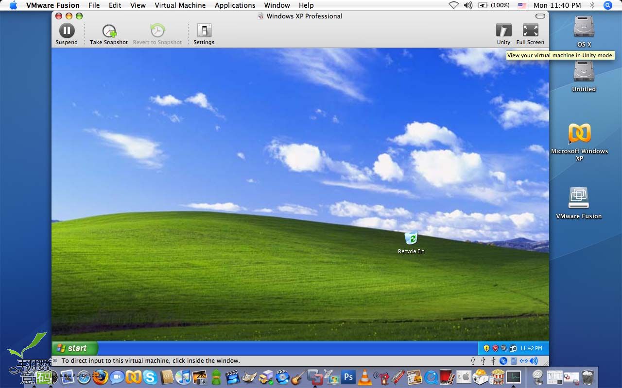Screen dimensions: 622x388
Task: Click the Bluetooth icon in menu bar
Action: coord(592,5)
